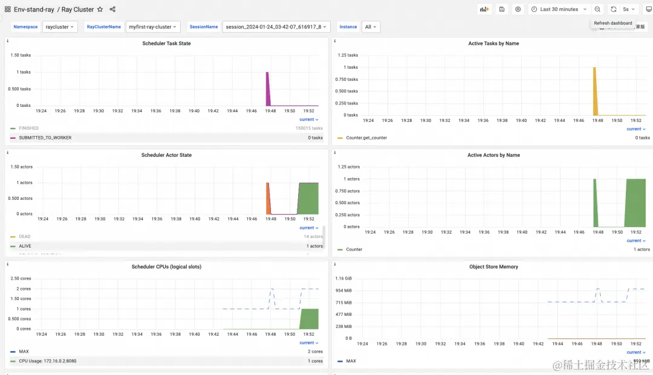The width and height of the screenshot is (653, 375).
Task: Open Active Tasks by Name panel title menu
Action: click(493, 43)
